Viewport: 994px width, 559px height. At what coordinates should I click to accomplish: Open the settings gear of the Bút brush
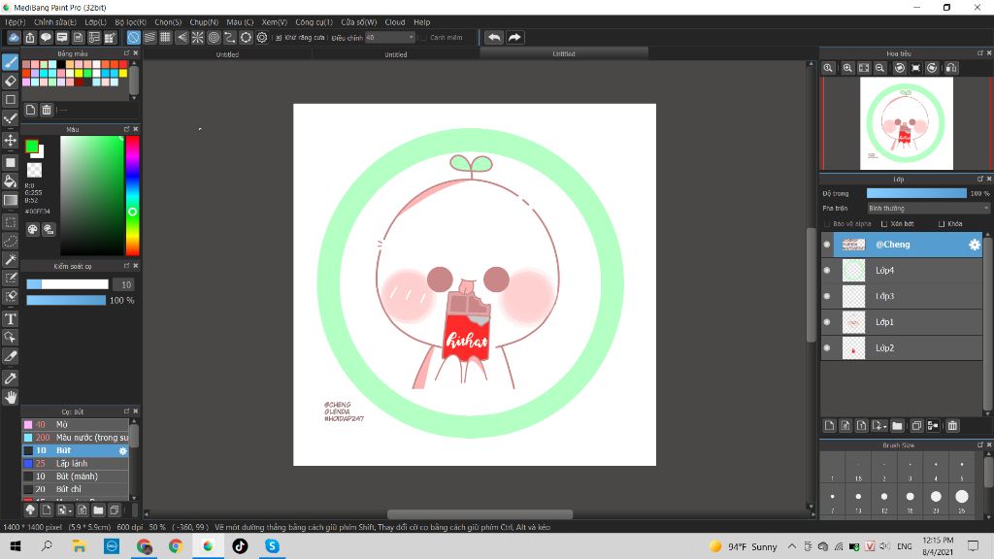[123, 450]
